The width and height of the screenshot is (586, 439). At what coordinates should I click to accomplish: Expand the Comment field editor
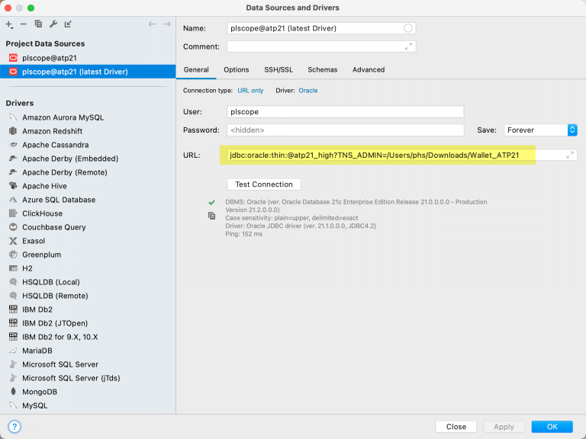point(408,46)
